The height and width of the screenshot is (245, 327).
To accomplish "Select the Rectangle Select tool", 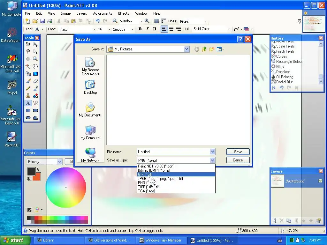I will coord(28,44).
